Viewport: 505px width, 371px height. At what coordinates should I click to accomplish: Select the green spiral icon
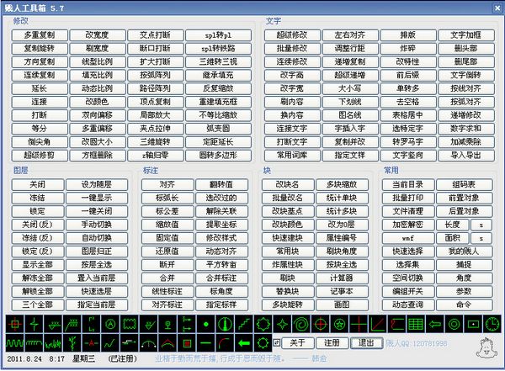pos(301,324)
